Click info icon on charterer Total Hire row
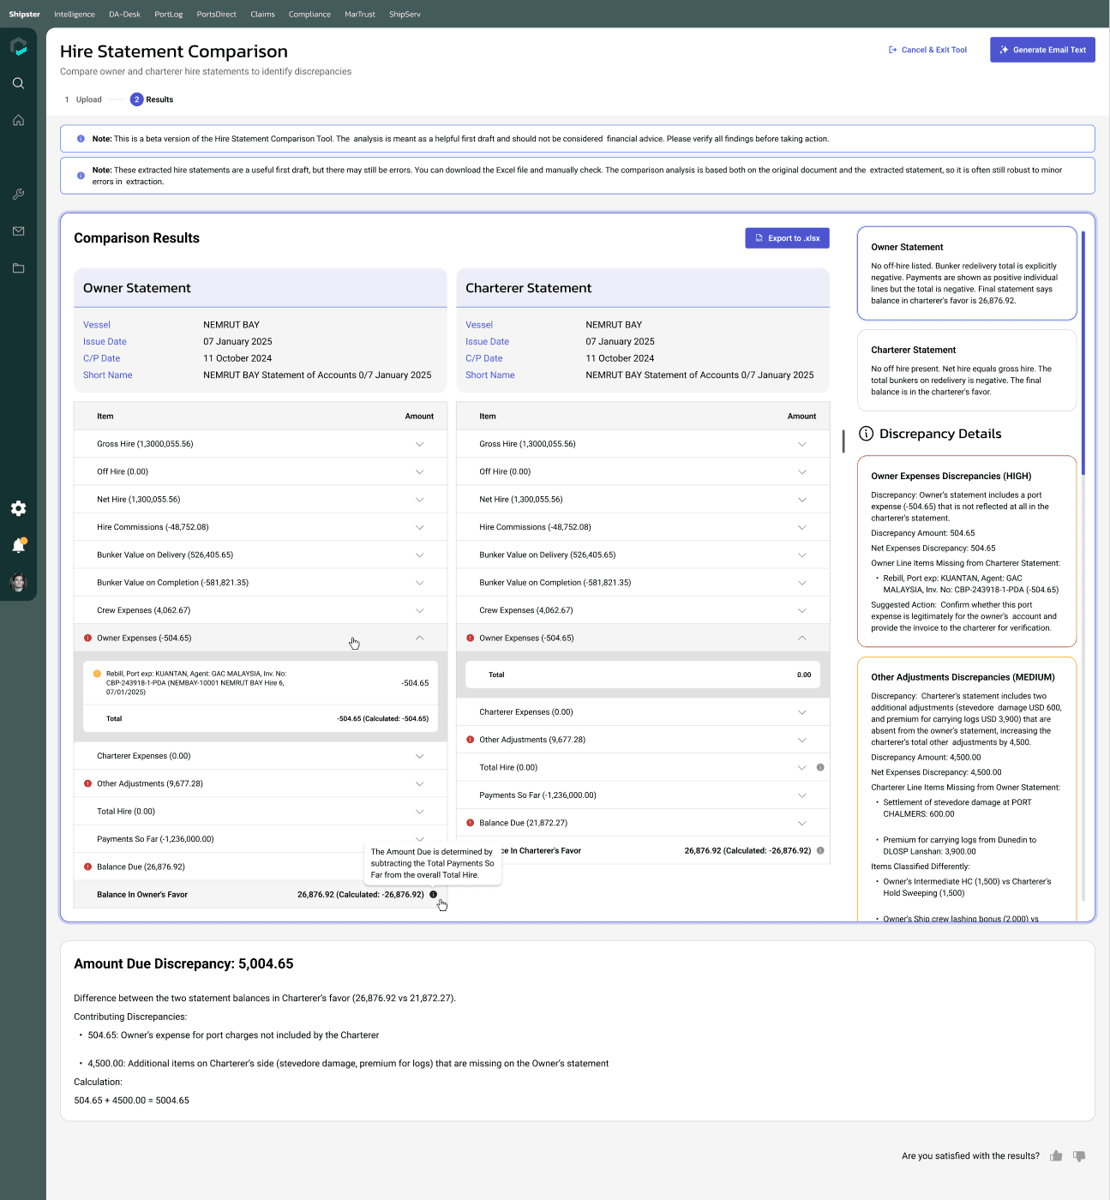 coord(820,767)
